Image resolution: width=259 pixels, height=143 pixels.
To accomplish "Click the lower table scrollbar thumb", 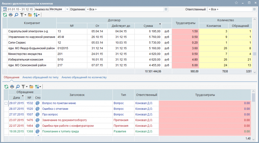I will tap(253, 97).
